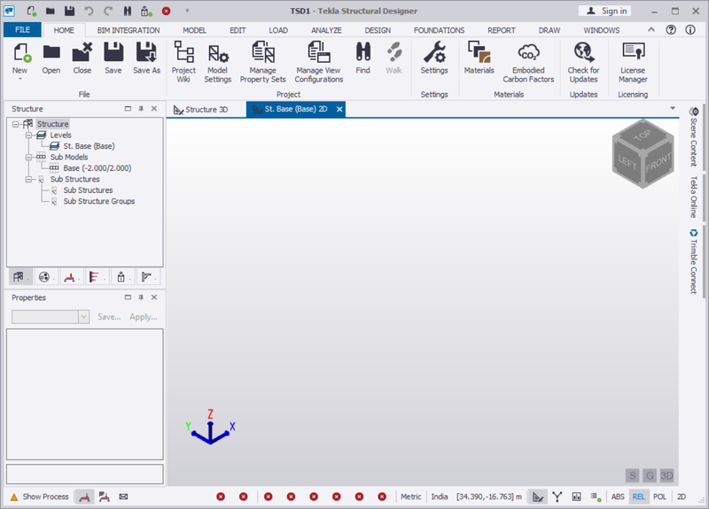Viewport: 709px width, 509px height.
Task: Toggle the S view mode button
Action: [632, 475]
